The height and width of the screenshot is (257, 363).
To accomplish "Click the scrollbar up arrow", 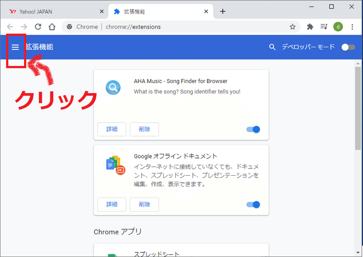I will click(358, 63).
